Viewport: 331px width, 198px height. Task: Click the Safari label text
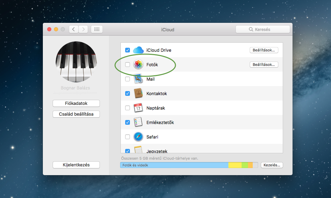pyautogui.click(x=152, y=137)
